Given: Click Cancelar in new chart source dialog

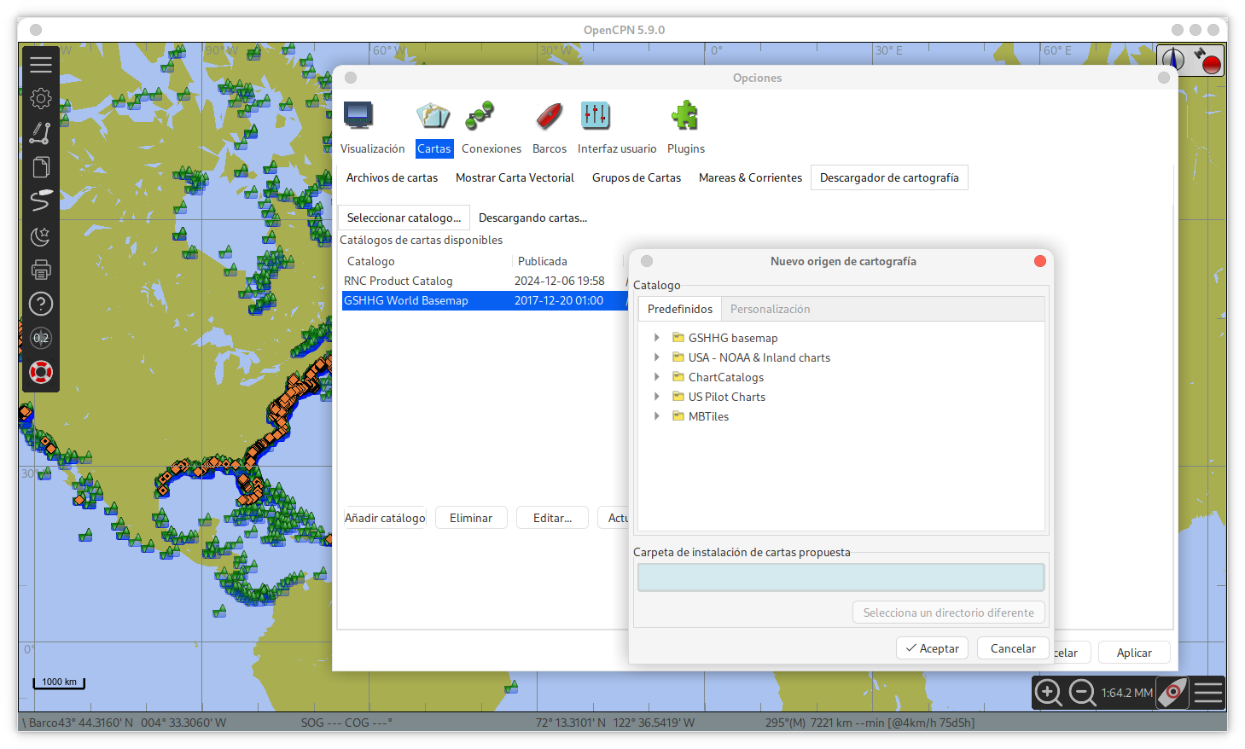Looking at the screenshot, I should click(x=1013, y=648).
